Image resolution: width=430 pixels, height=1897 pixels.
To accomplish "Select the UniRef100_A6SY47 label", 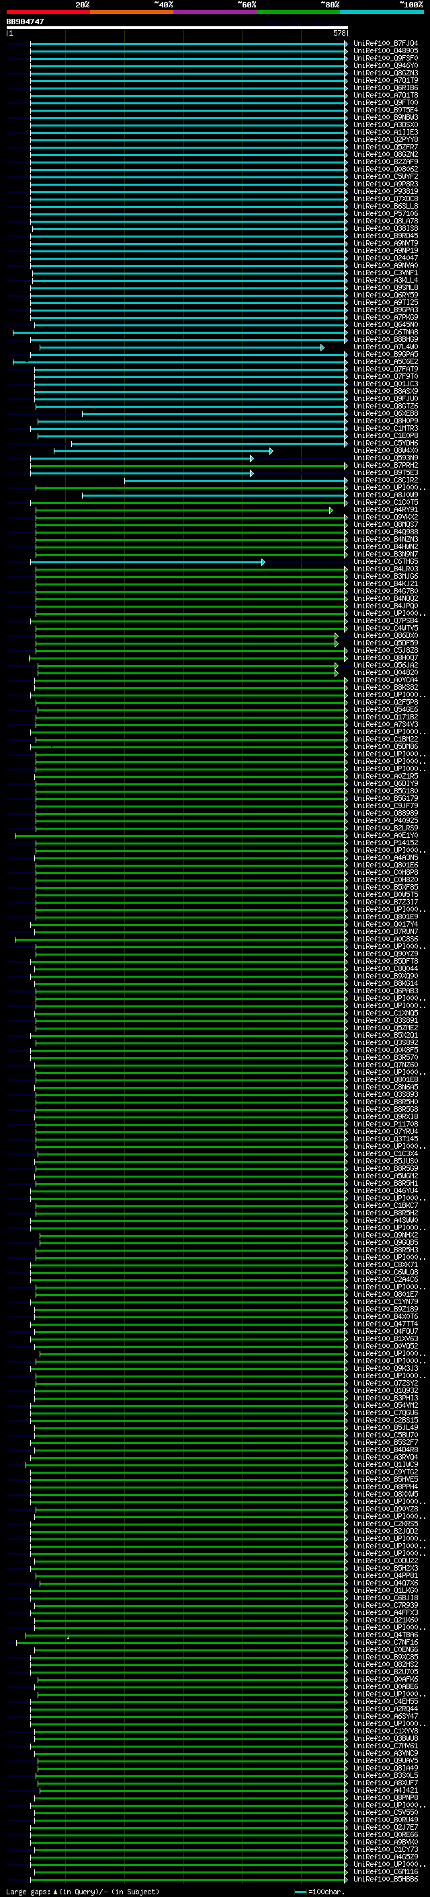I will coord(386,1716).
